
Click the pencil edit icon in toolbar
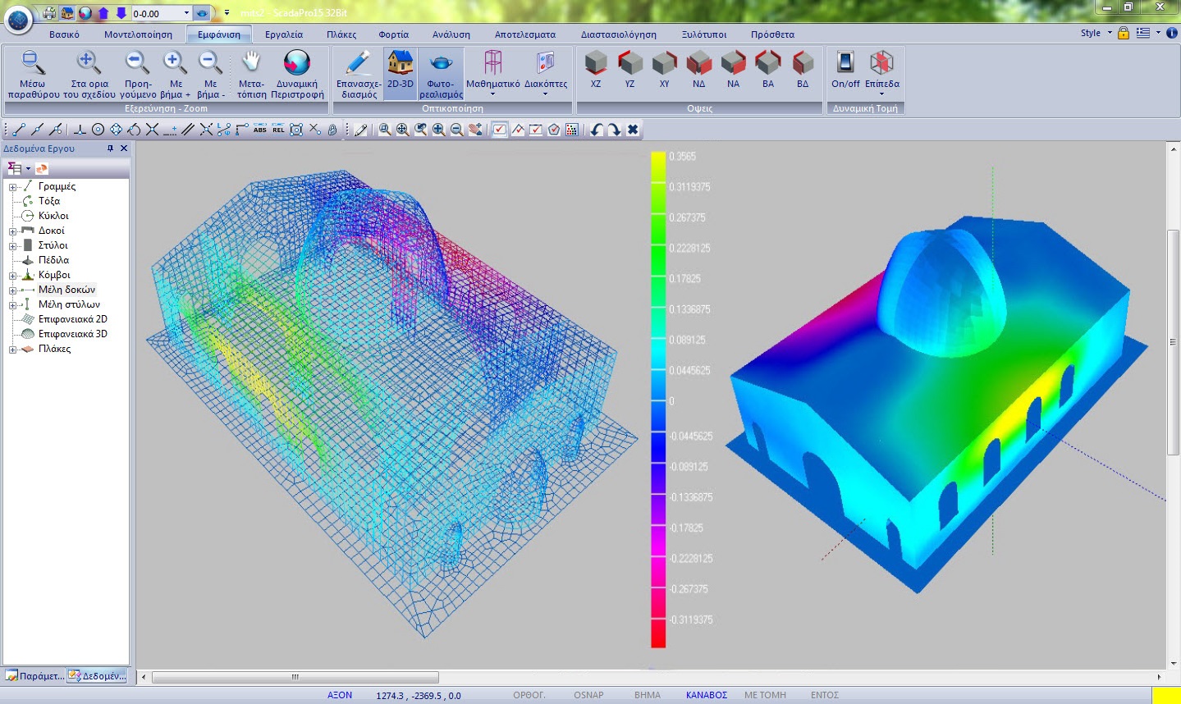click(x=360, y=130)
